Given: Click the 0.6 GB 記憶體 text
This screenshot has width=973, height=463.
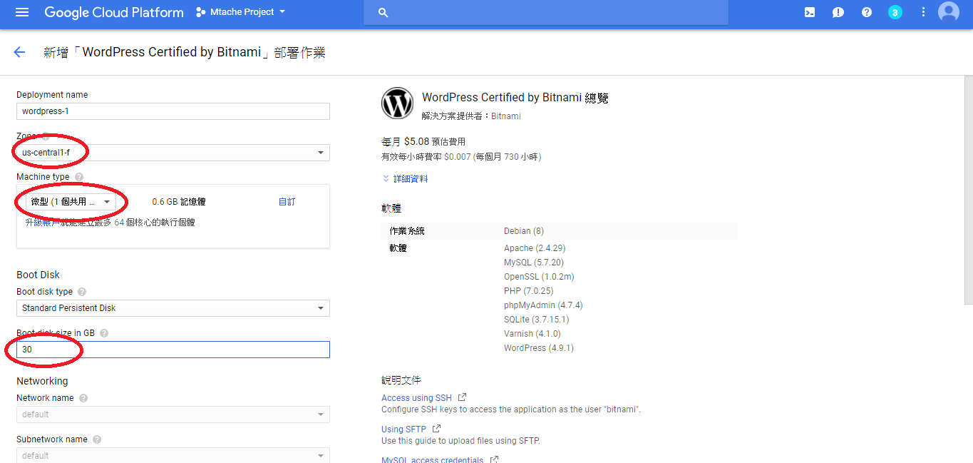Looking at the screenshot, I should (179, 202).
